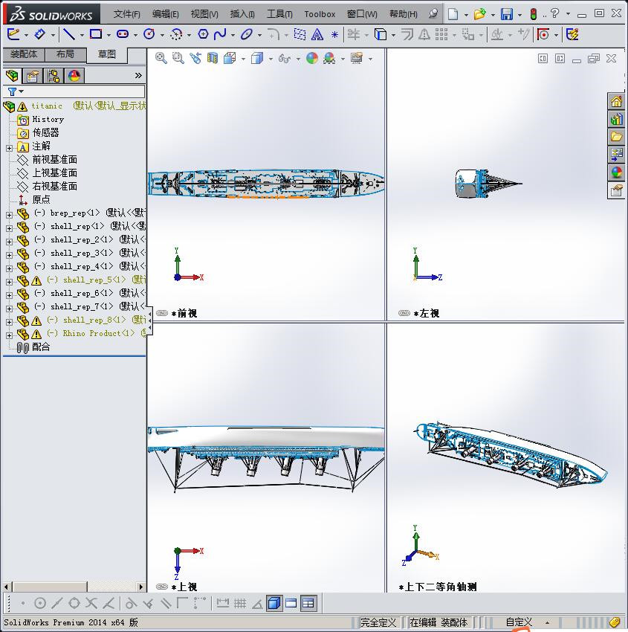Open the 文件(F) menu
This screenshot has width=628, height=632.
pos(126,14)
